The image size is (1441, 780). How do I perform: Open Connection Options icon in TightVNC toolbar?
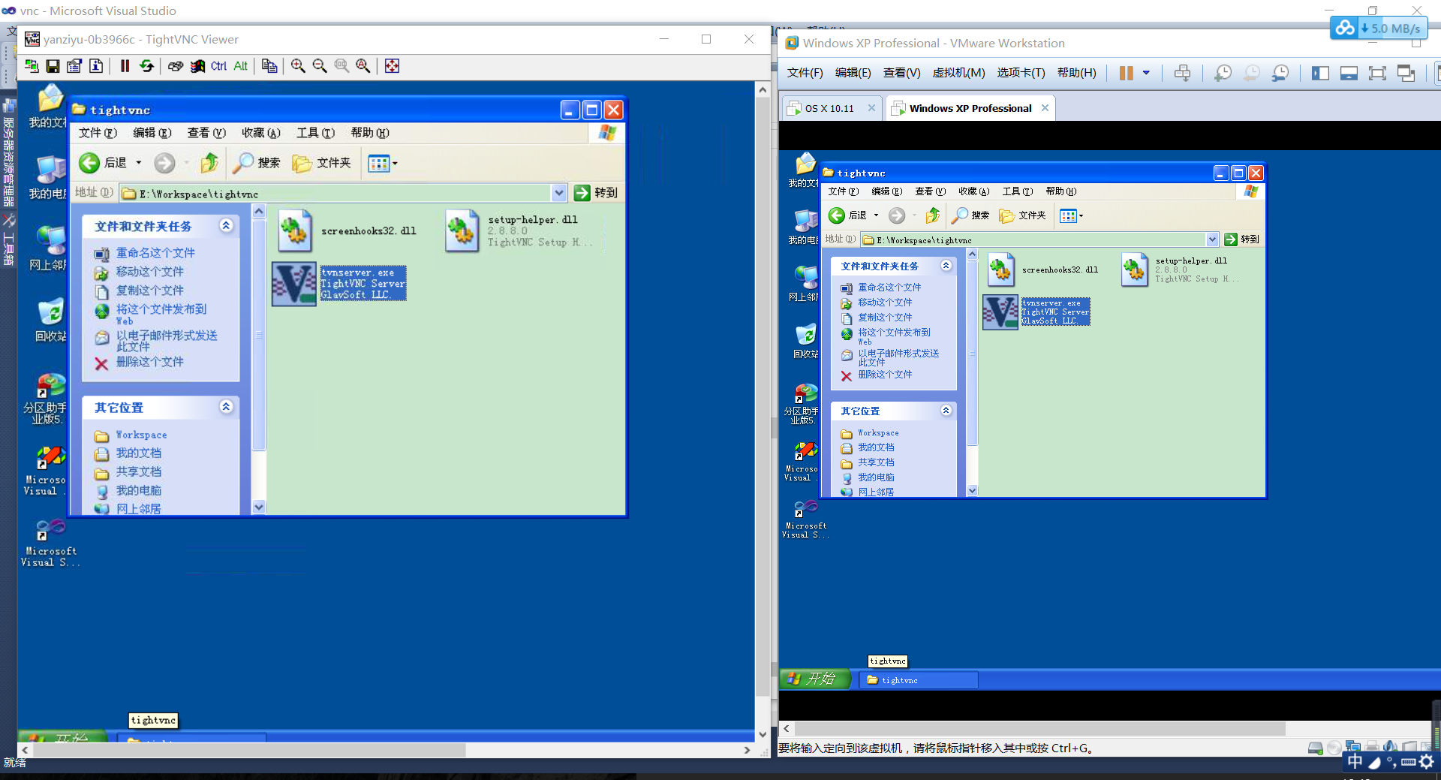(74, 66)
